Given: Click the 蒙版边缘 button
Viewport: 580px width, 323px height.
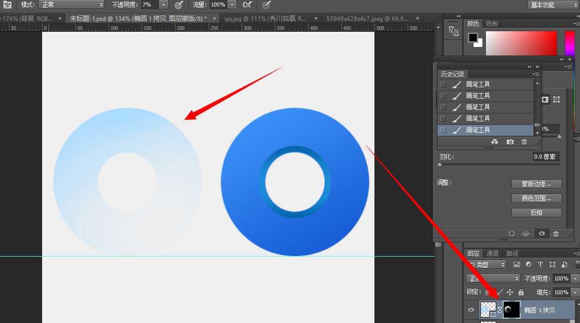Looking at the screenshot, I should pos(536,184).
